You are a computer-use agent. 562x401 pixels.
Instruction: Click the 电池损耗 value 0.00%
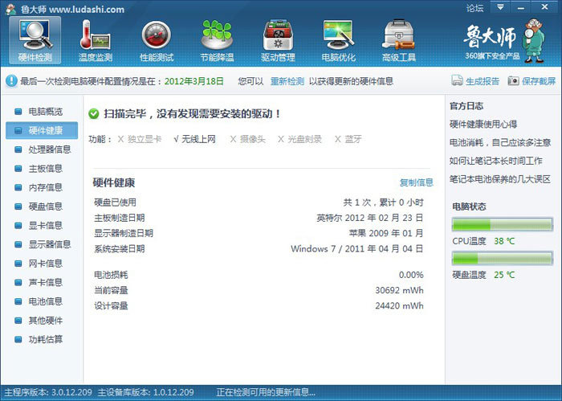pyautogui.click(x=411, y=275)
